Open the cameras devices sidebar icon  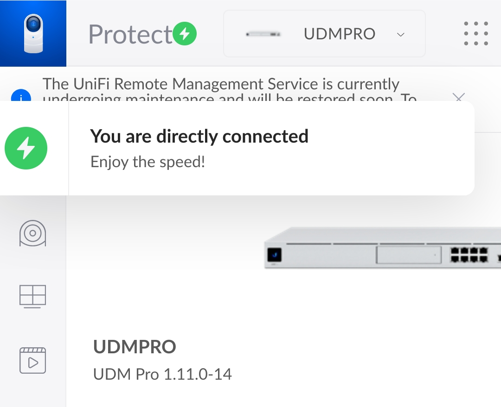pos(32,233)
